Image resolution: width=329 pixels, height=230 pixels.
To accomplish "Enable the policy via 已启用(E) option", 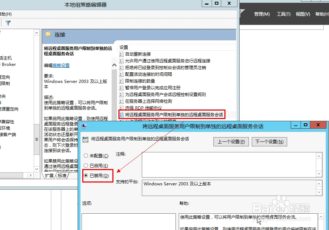I will pyautogui.click(x=86, y=166).
